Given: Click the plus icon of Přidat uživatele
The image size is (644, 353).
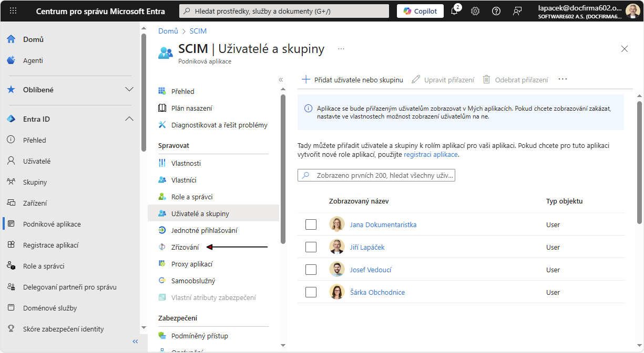Looking at the screenshot, I should pos(305,80).
